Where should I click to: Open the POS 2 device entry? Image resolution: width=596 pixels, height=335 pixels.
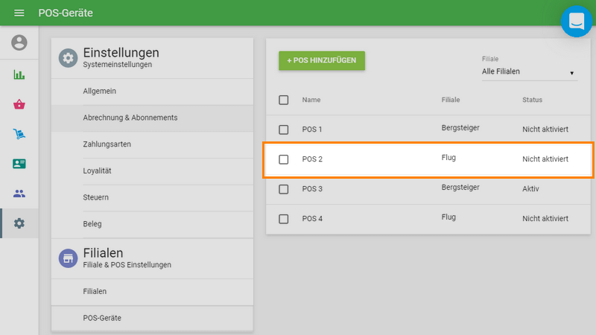(x=312, y=159)
